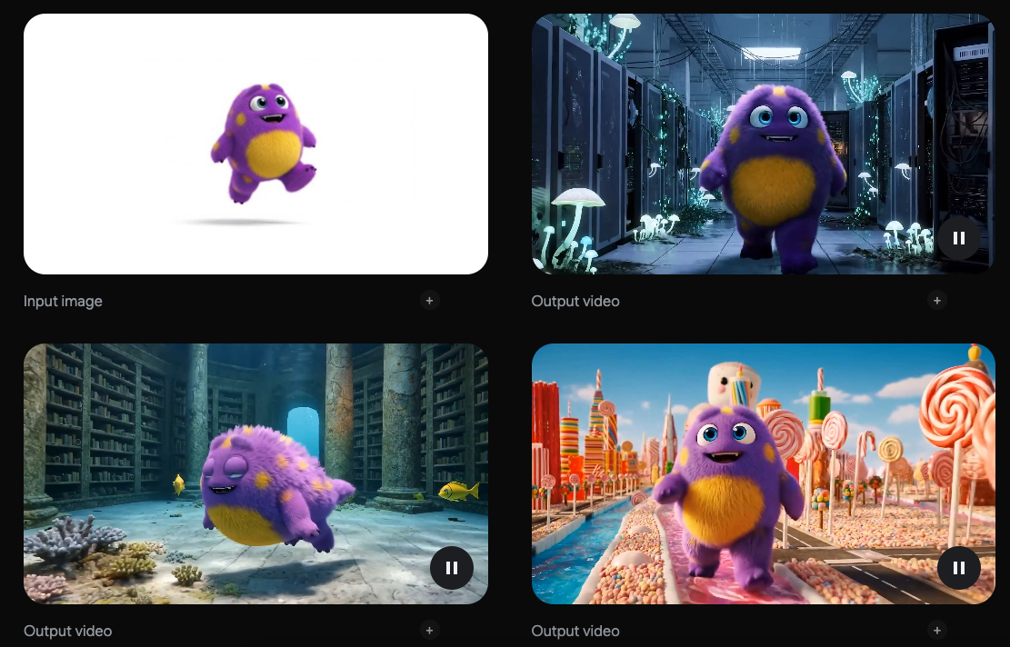The height and width of the screenshot is (647, 1010).
Task: Click the "Input image" caption text
Action: point(63,302)
